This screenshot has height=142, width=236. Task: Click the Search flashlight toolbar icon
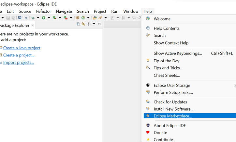pyautogui.click(x=100, y=18)
